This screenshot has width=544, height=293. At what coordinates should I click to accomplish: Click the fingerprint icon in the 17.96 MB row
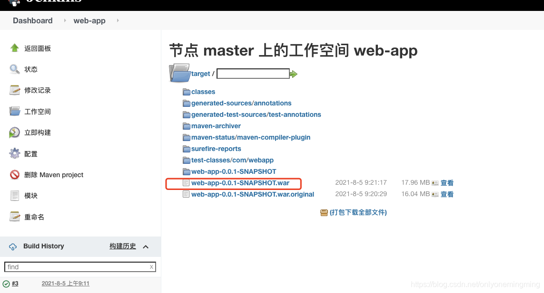pos(435,183)
